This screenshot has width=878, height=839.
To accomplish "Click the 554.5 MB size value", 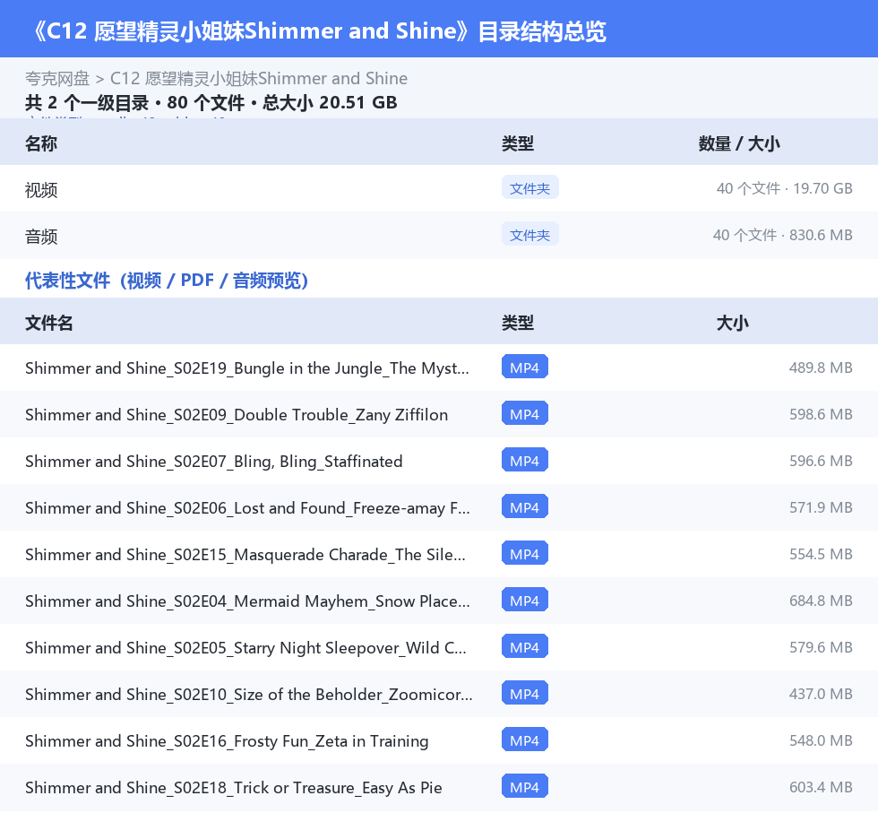I will [821, 553].
